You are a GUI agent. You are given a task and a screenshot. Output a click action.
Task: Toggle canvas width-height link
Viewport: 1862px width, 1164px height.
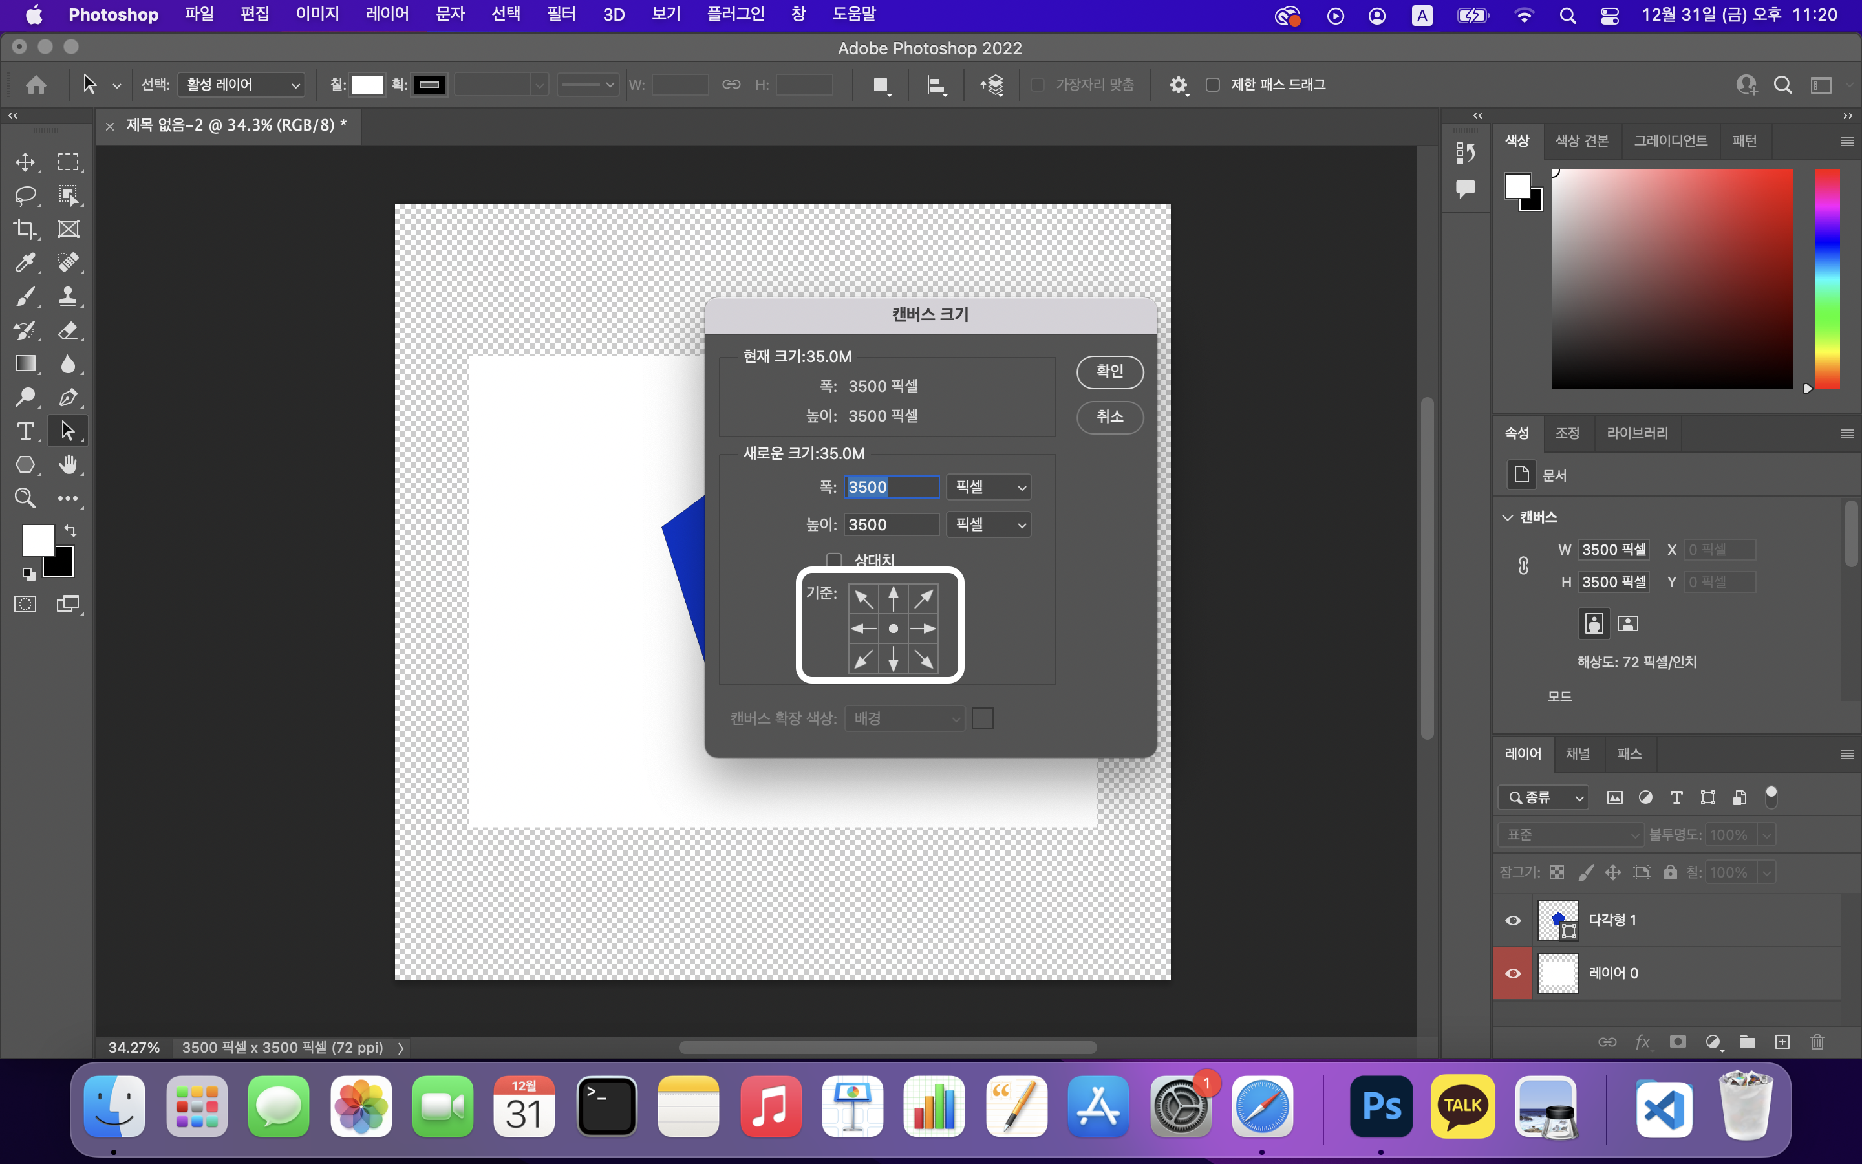1523,566
